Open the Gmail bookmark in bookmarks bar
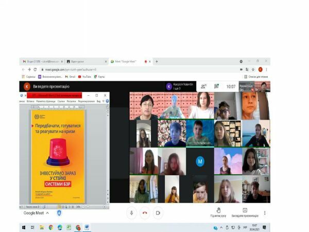 70,77
